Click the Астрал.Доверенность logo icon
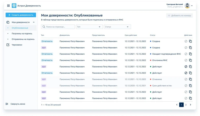Viewport: 200px width, 116px height. tap(14, 6)
